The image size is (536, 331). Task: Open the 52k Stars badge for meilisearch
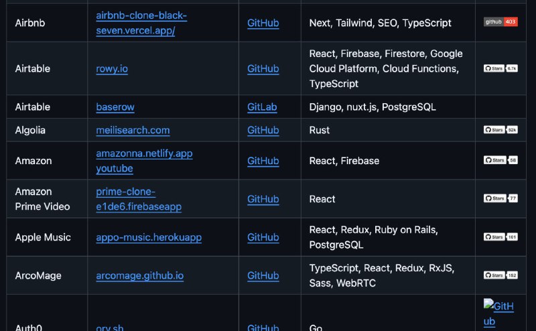point(500,130)
